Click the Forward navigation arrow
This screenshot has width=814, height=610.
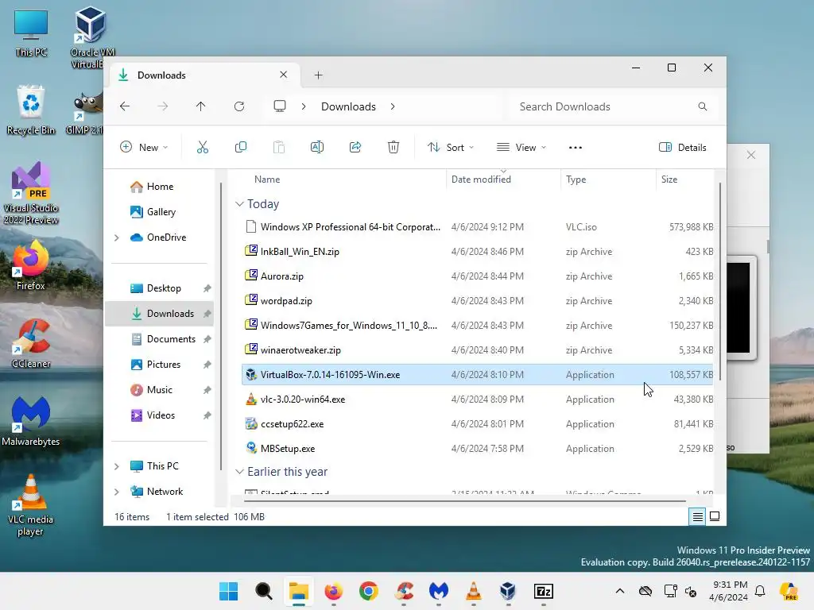(162, 106)
